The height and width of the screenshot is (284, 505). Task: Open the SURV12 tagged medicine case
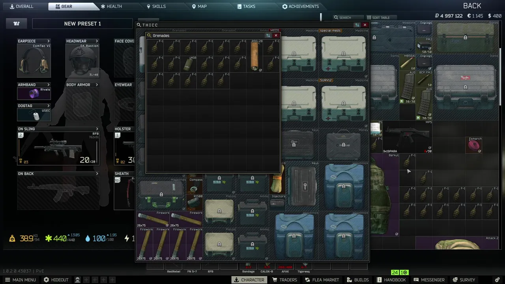pyautogui.click(x=344, y=103)
